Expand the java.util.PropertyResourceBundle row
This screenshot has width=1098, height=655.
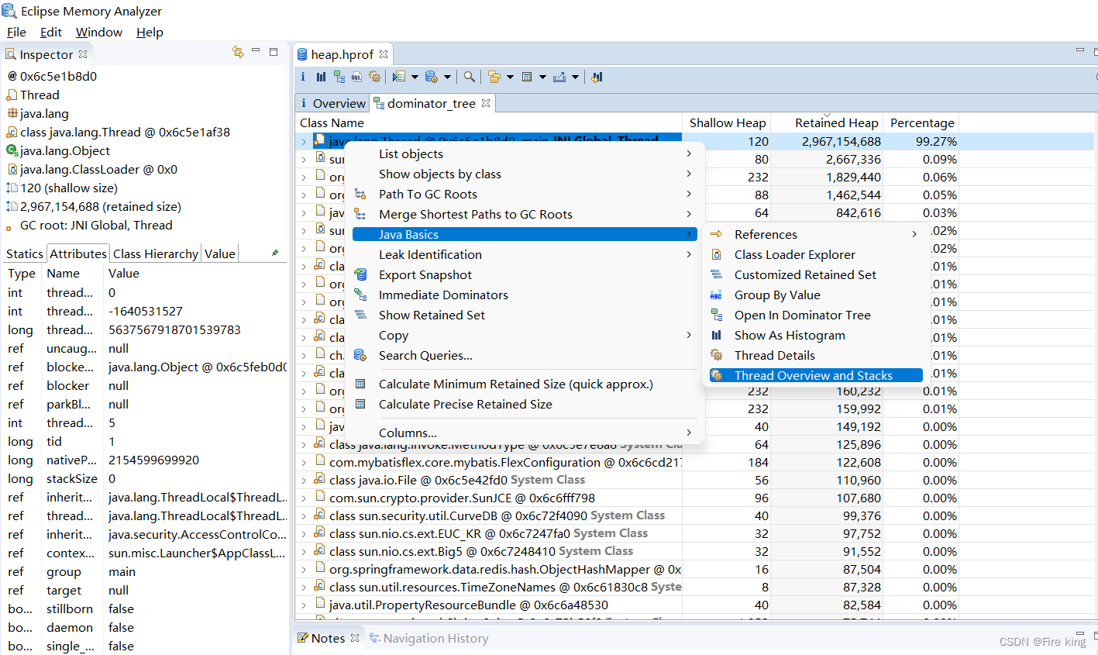pos(304,605)
